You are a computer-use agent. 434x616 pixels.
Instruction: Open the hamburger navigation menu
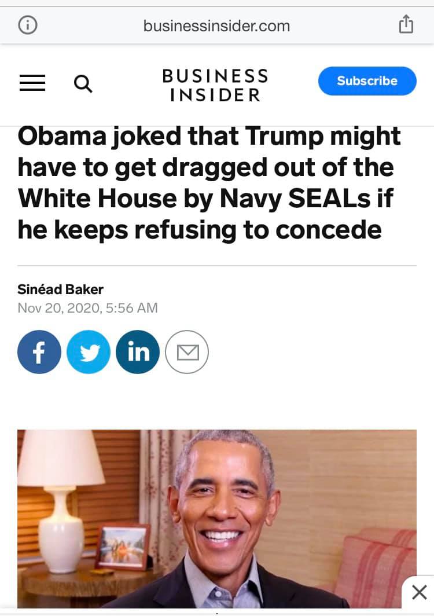pos(32,83)
